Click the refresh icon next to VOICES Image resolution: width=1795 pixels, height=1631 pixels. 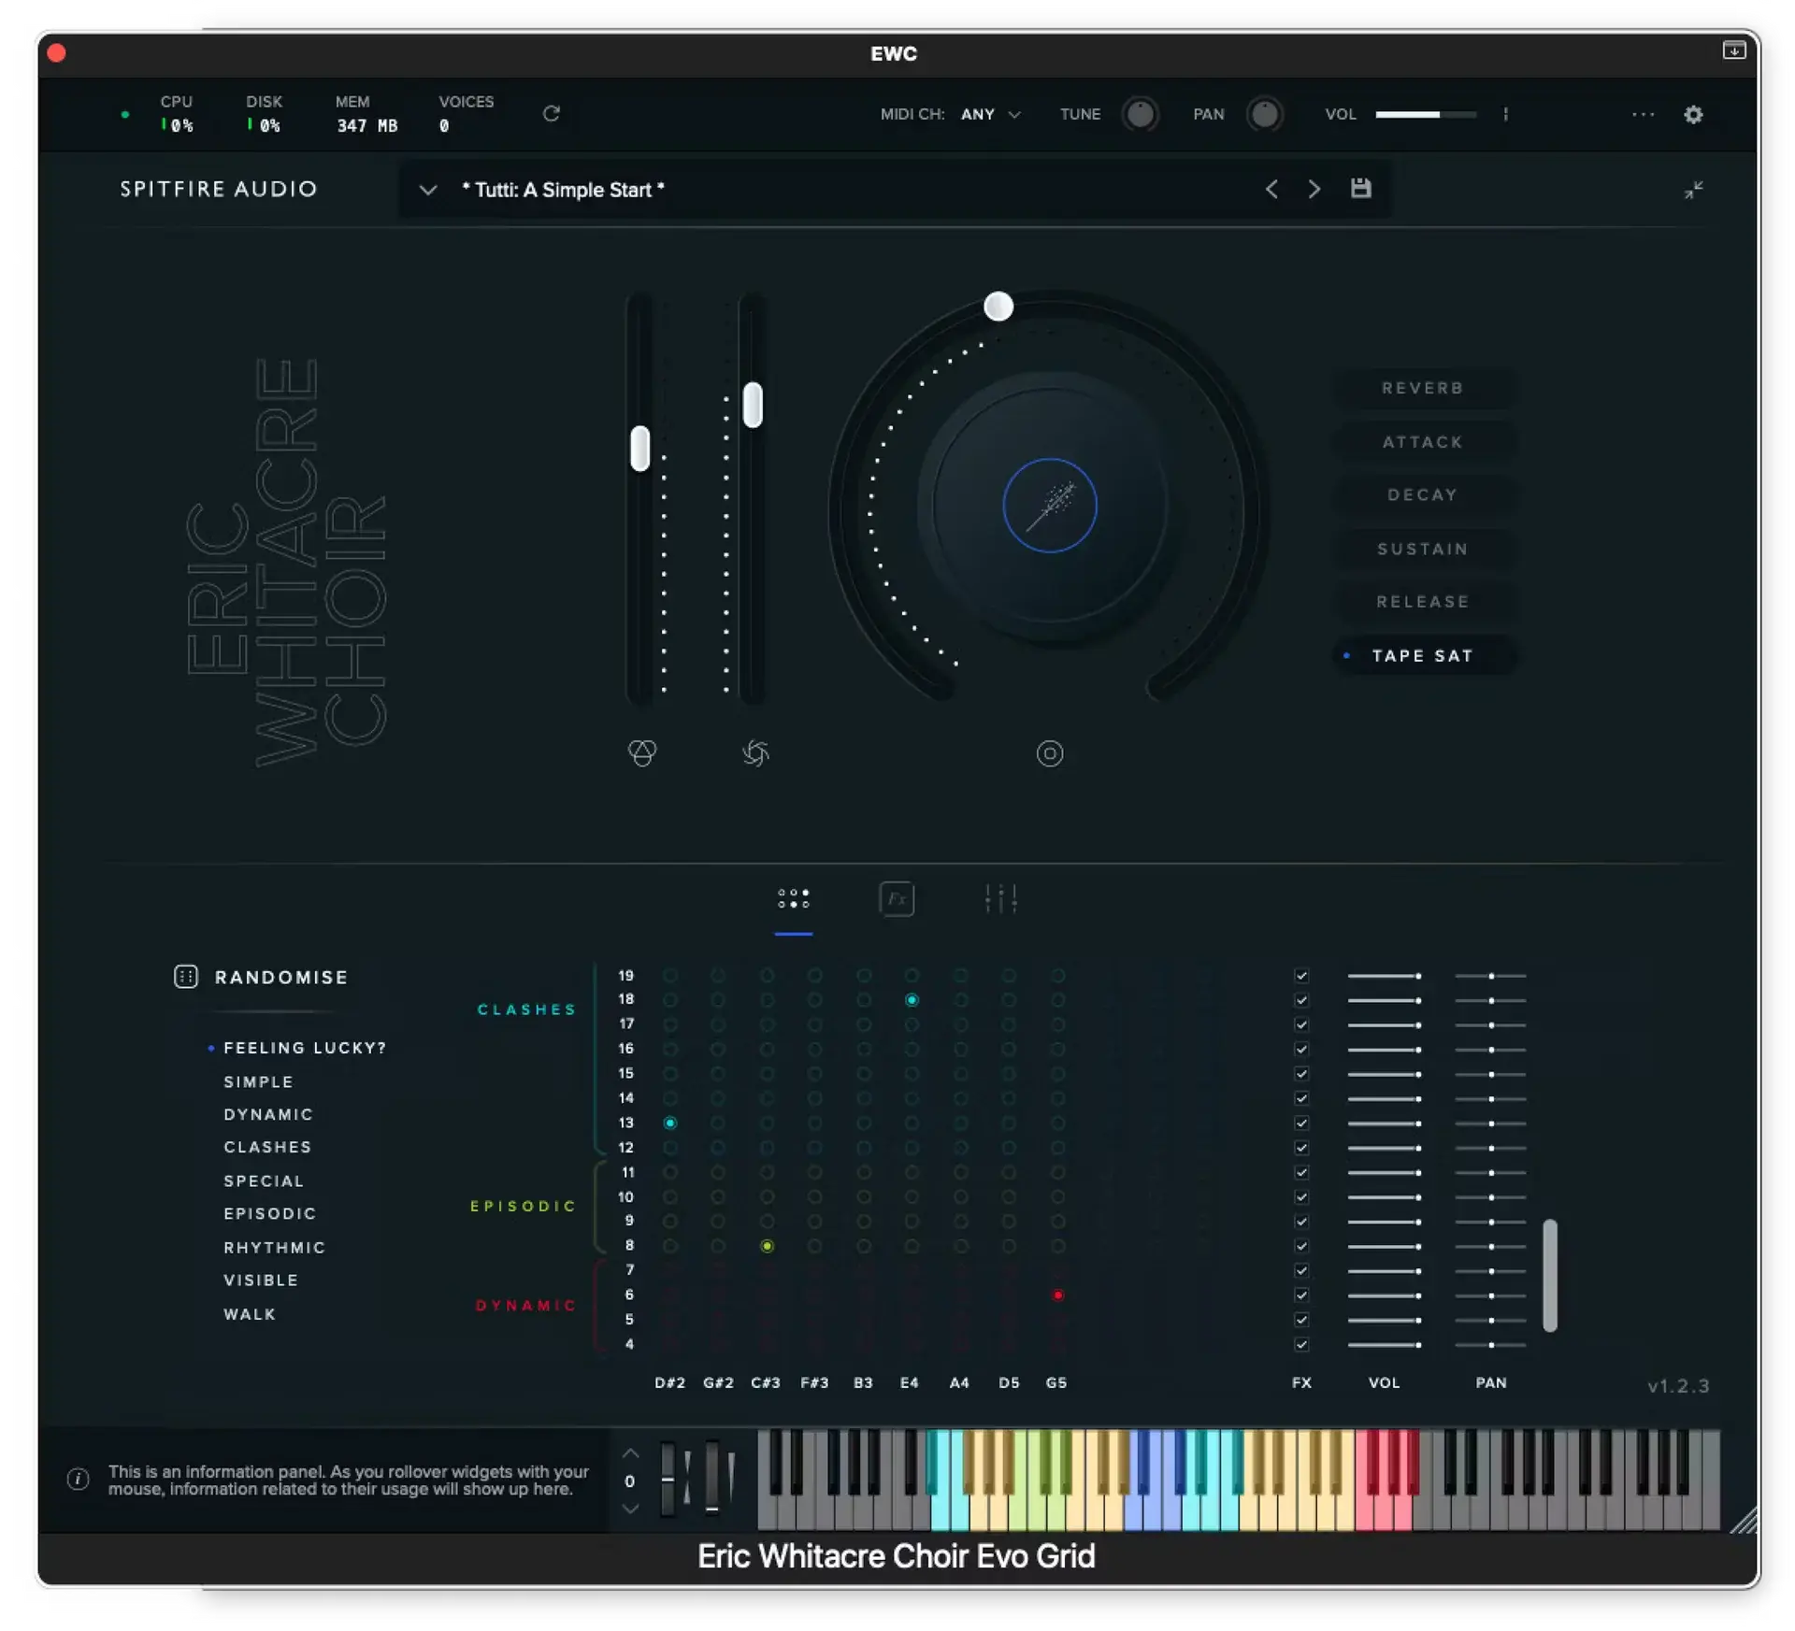(x=552, y=113)
